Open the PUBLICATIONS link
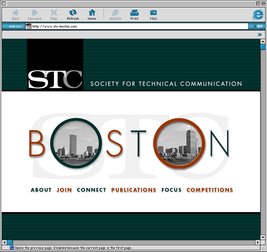Viewport: 267px width, 252px height. (133, 190)
